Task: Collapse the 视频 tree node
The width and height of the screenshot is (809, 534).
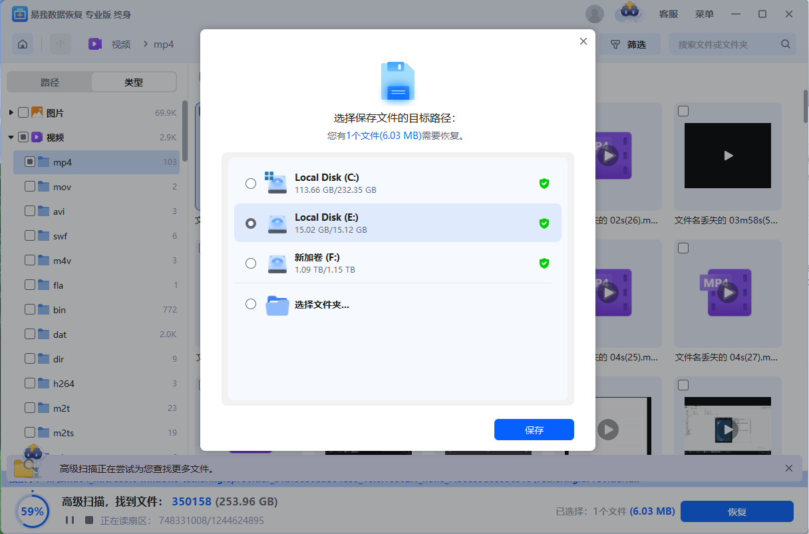Action: tap(11, 138)
